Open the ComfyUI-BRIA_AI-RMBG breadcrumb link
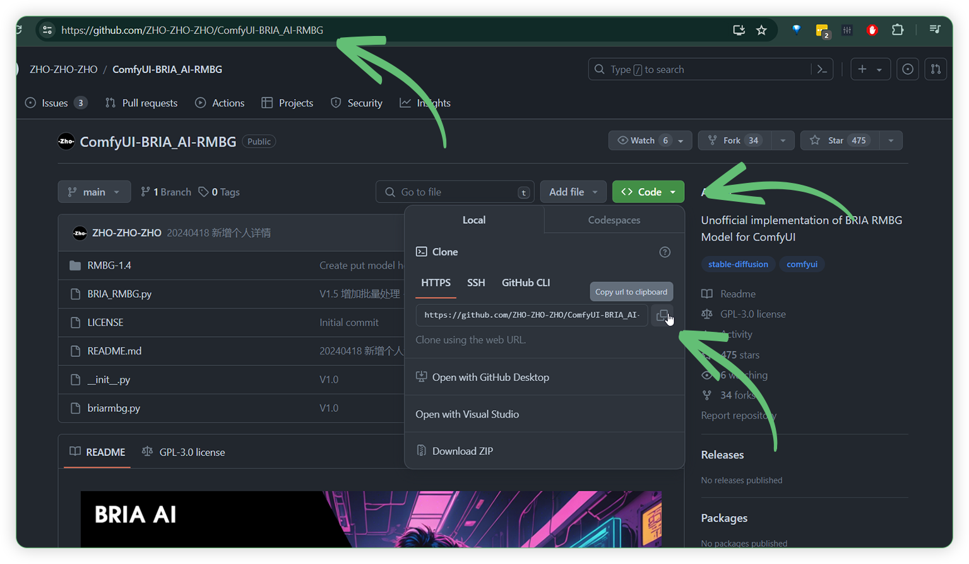Screen dimensions: 969x564 [x=167, y=69]
